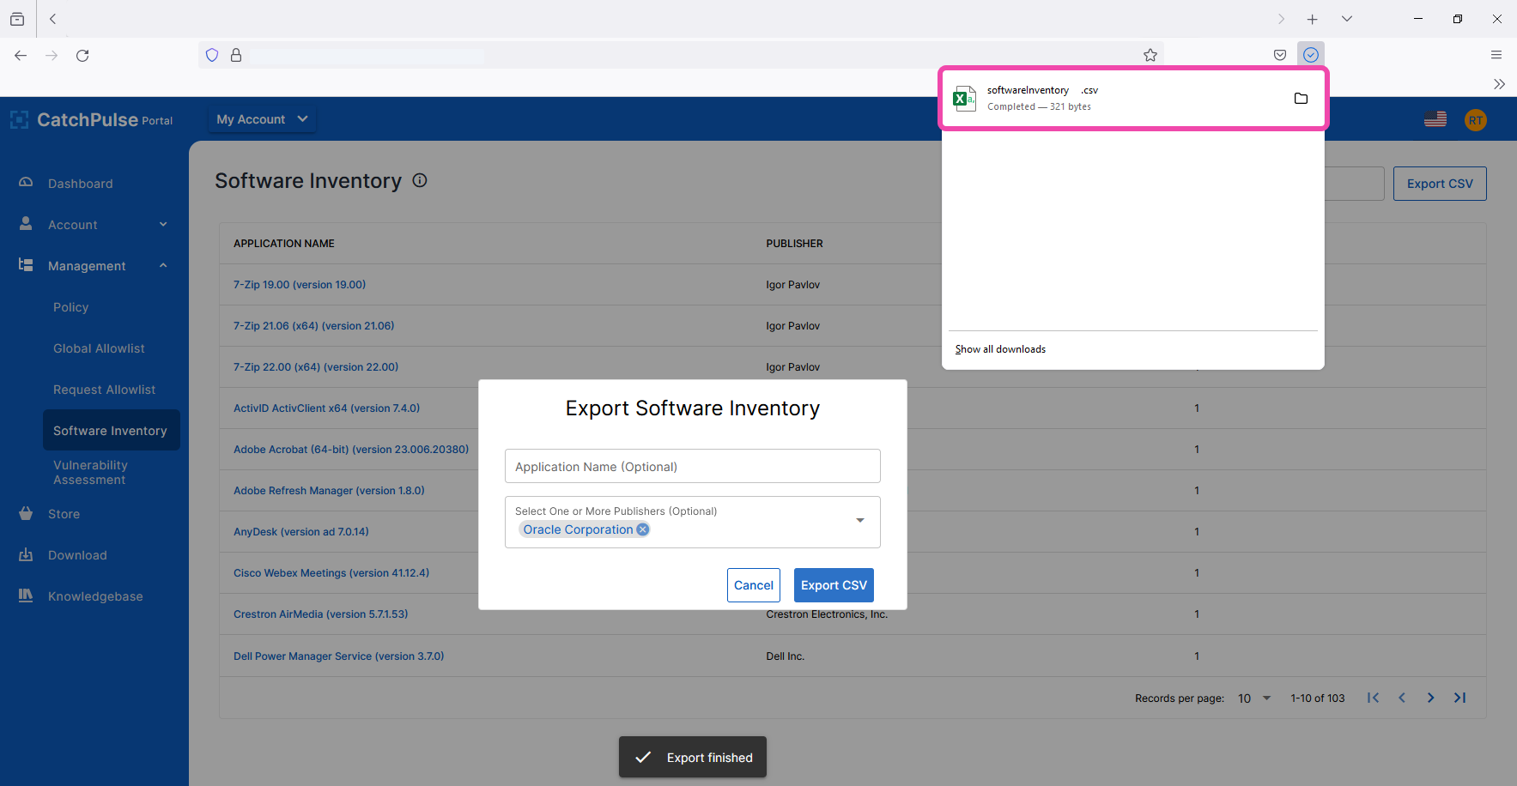Viewport: 1517px width, 786px height.
Task: Open the browser downloads panel icon
Action: [1310, 55]
